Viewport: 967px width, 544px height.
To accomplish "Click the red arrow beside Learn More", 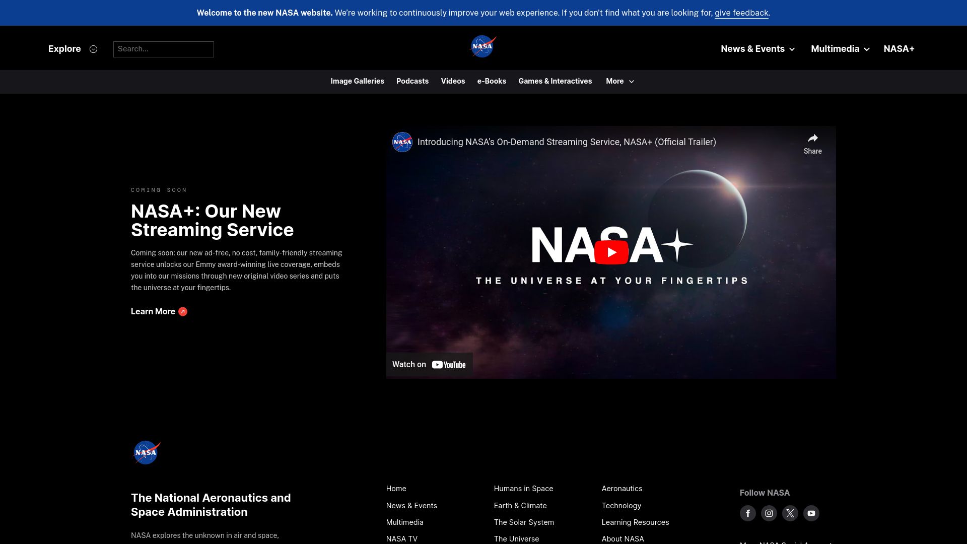I will pos(183,312).
